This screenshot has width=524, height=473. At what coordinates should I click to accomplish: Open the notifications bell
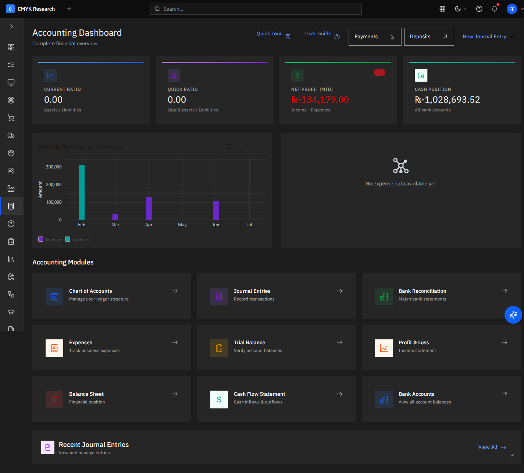(495, 9)
